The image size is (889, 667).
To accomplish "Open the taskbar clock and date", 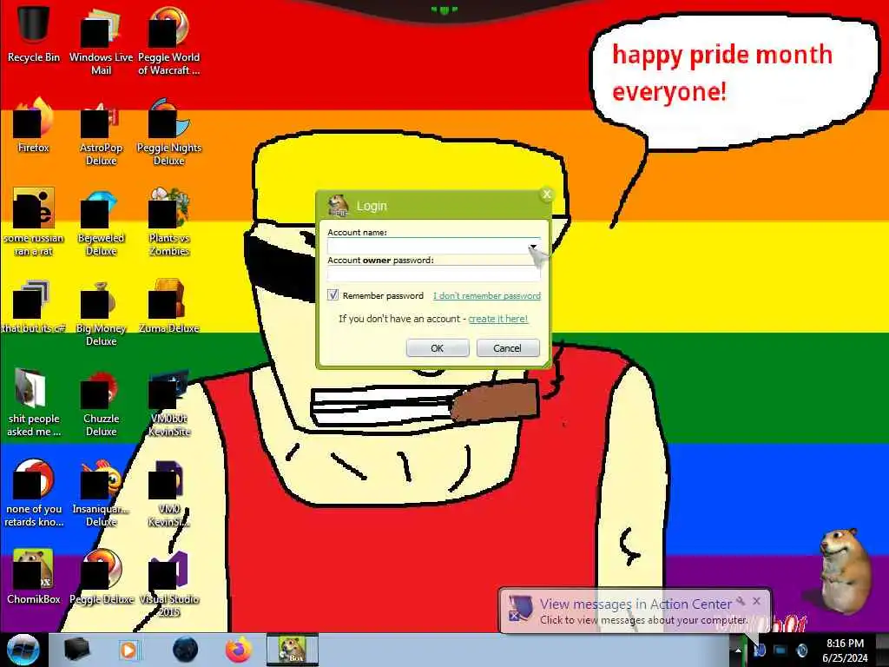I will pyautogui.click(x=845, y=650).
